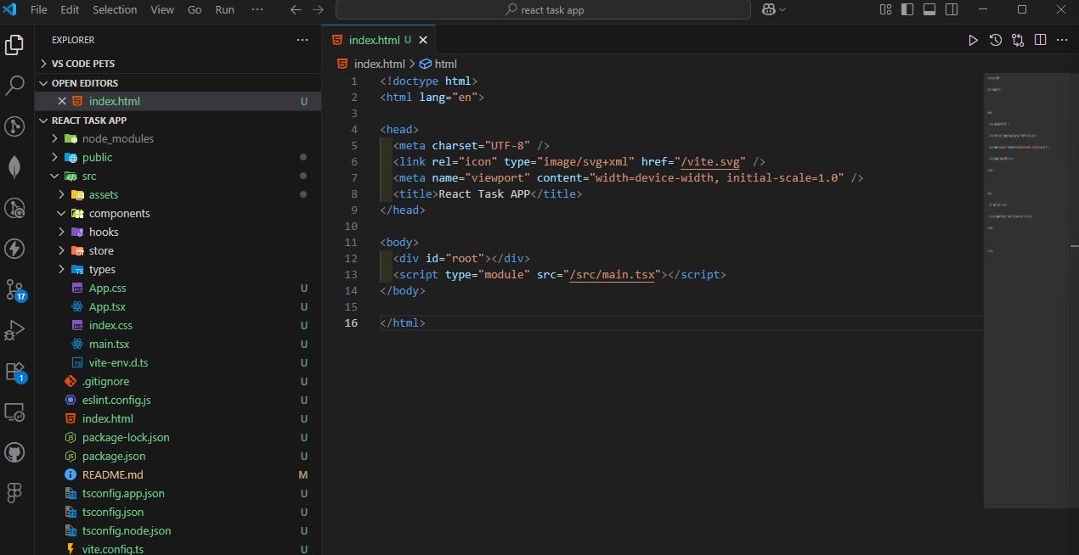Click the html breadcrumb symbol

click(438, 64)
